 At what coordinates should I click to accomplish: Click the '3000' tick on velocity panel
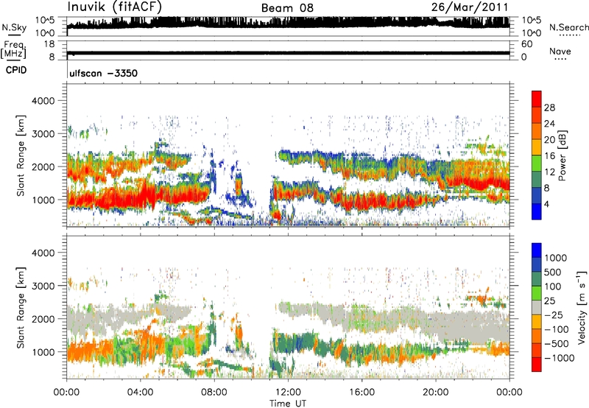43,286
